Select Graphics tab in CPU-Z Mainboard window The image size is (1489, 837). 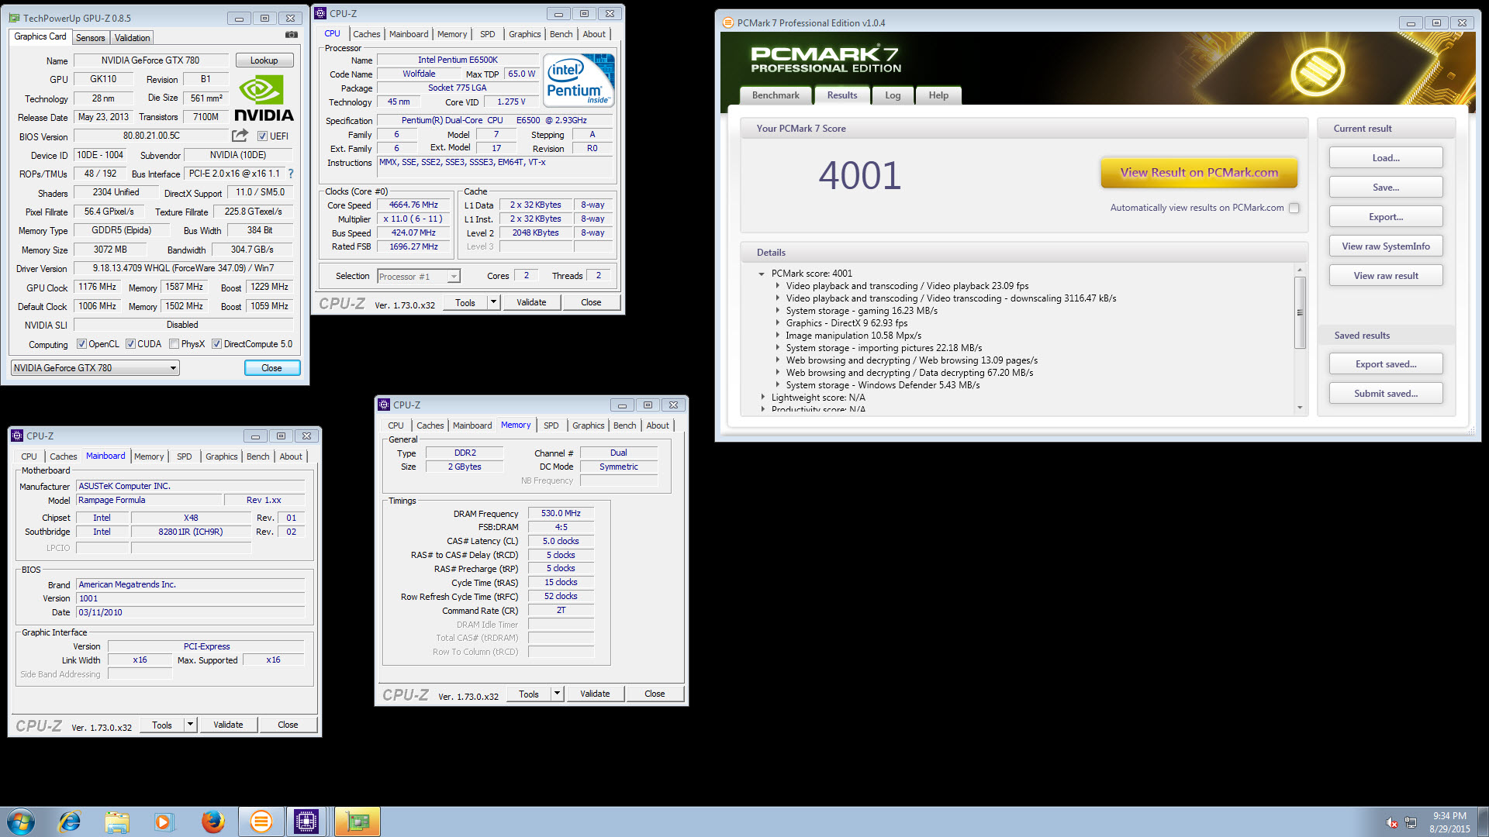click(x=221, y=456)
